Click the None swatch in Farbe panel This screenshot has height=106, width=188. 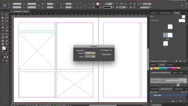click(x=152, y=69)
